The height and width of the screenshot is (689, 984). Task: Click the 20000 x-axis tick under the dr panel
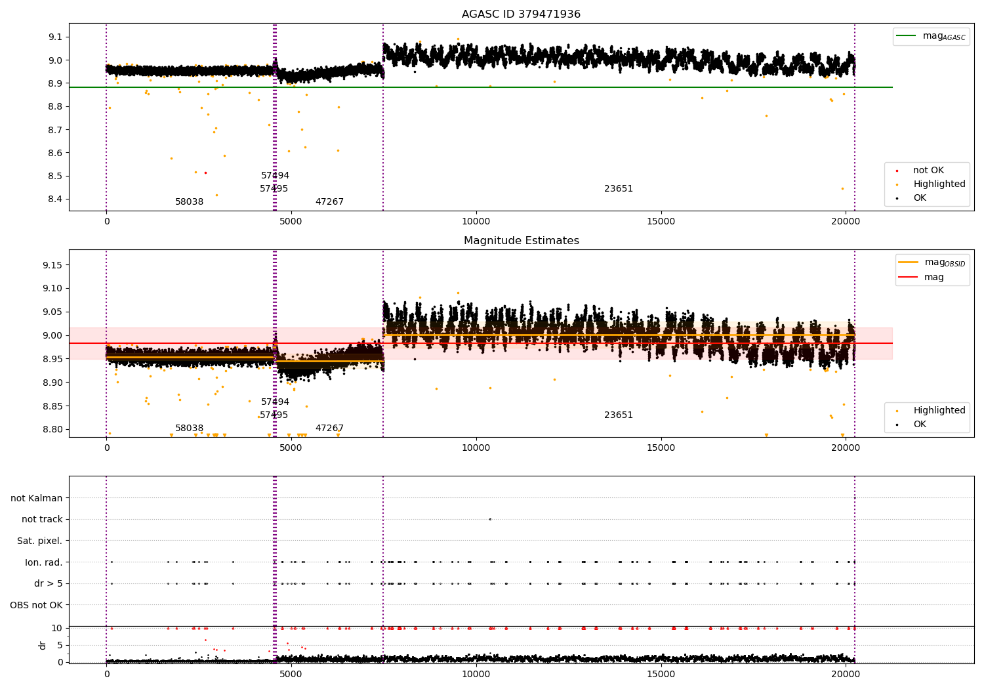tap(846, 674)
